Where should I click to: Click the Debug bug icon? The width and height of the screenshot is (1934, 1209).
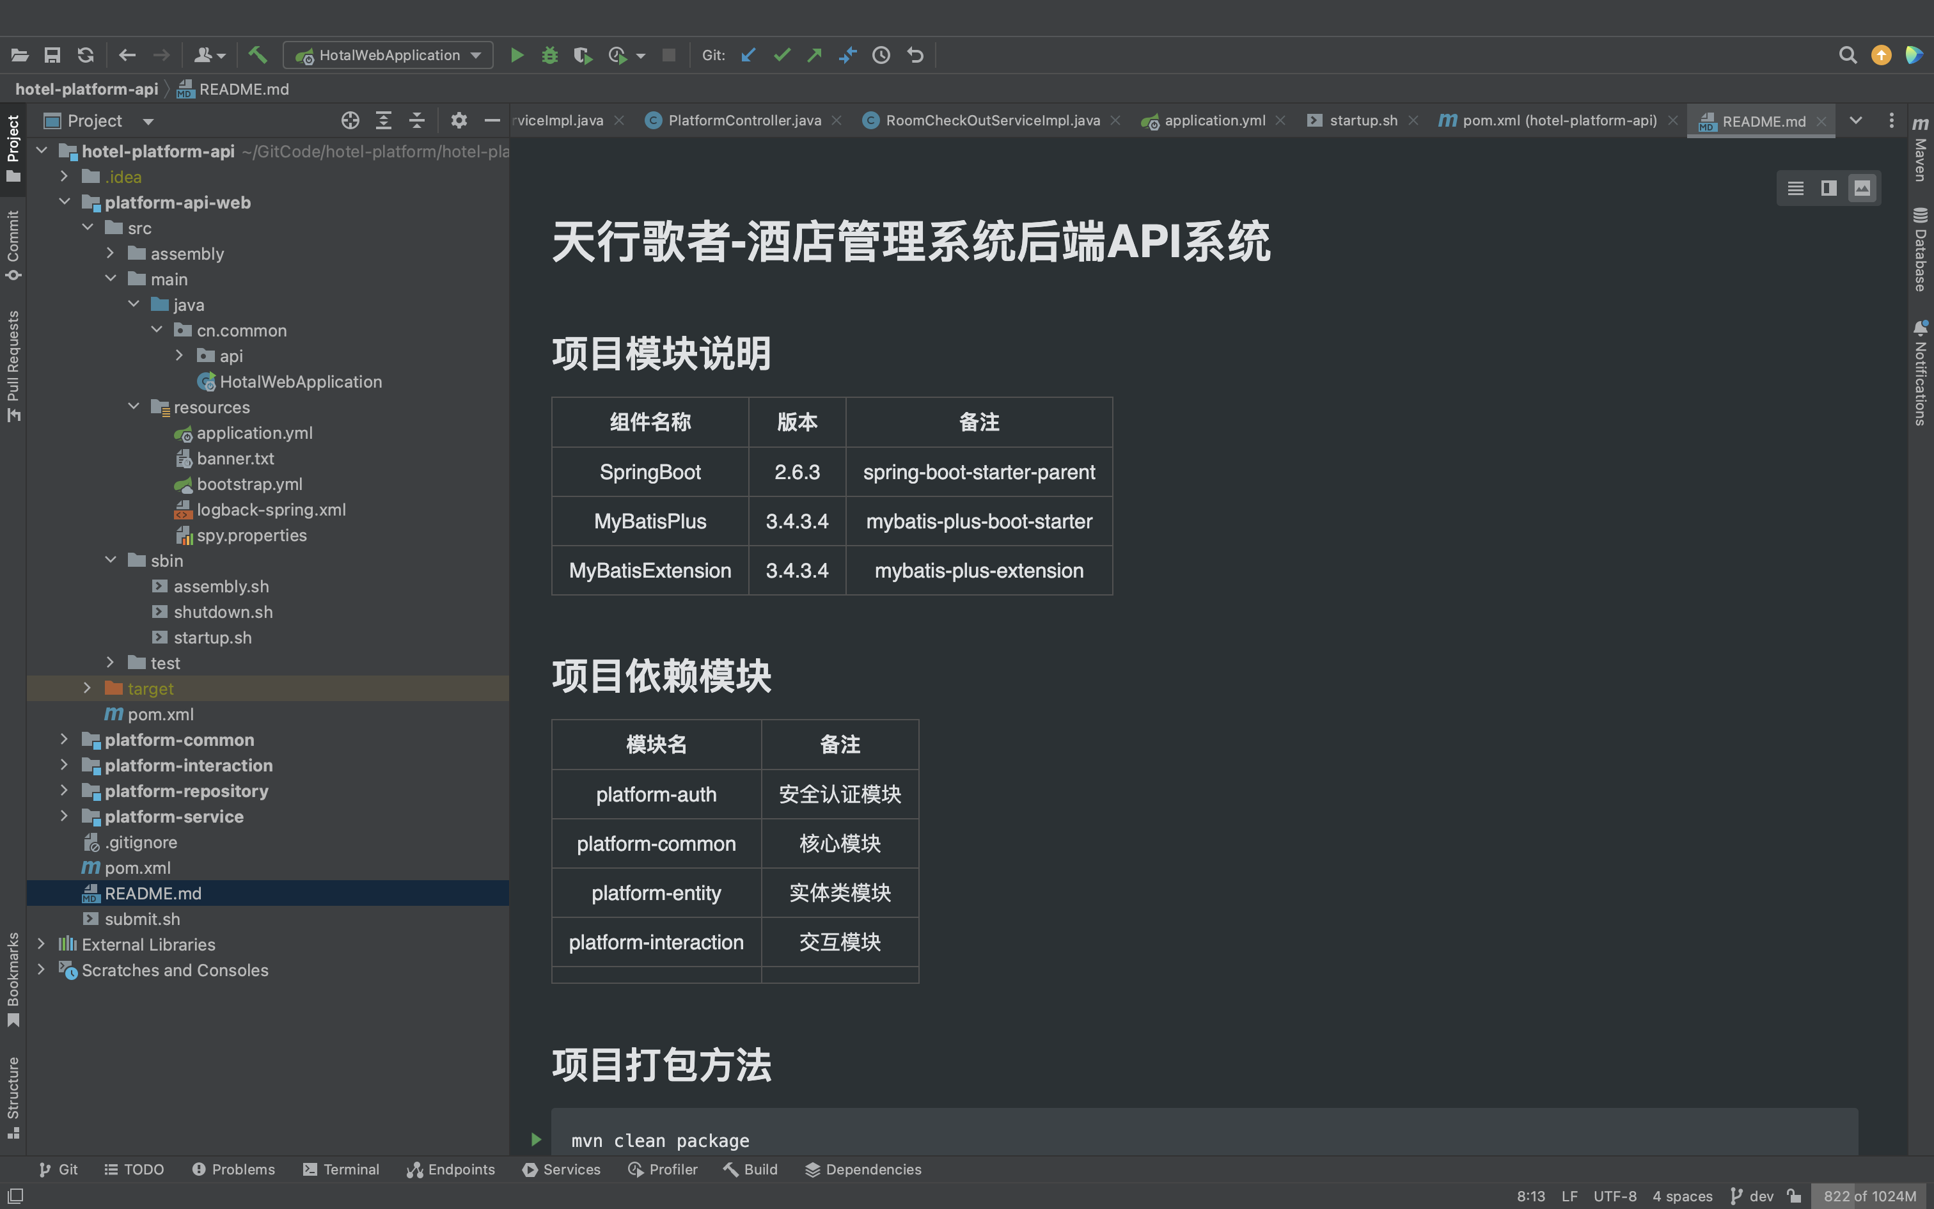pos(550,55)
